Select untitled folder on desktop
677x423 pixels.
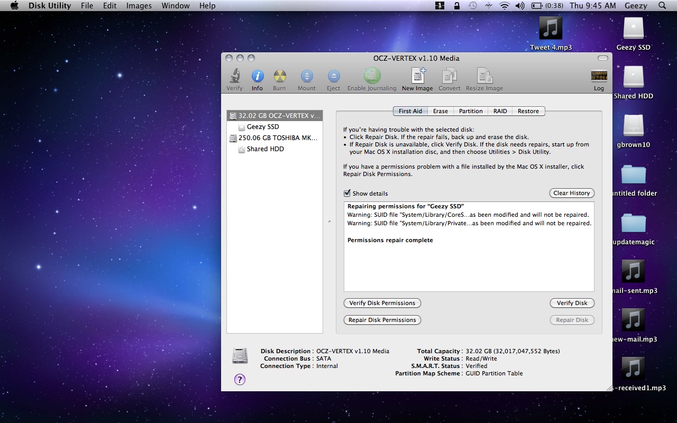tap(633, 174)
